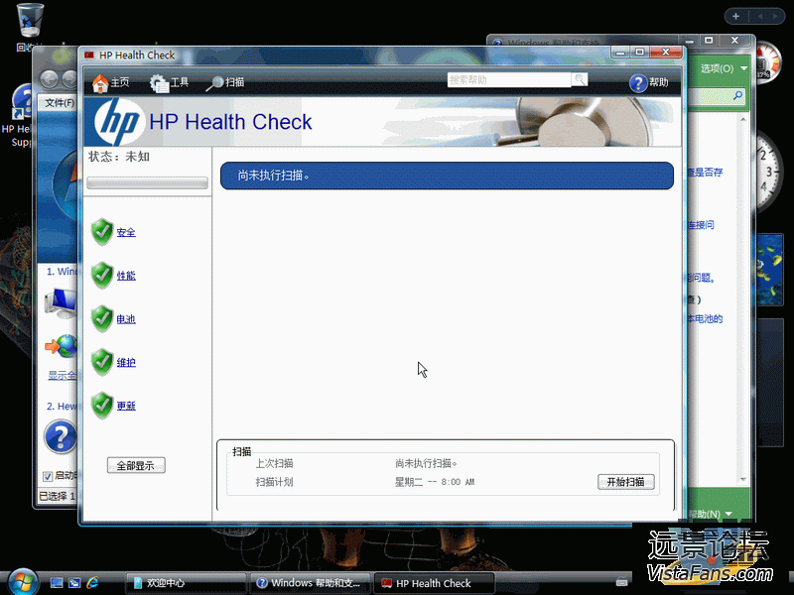The image size is (794, 595).
Task: Click the computer monitor icon in Welcome Center
Action: click(61, 302)
